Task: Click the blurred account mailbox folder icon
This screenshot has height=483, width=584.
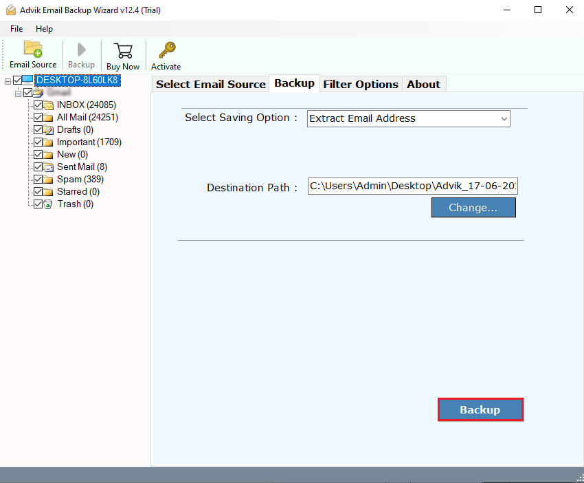Action: (38, 92)
